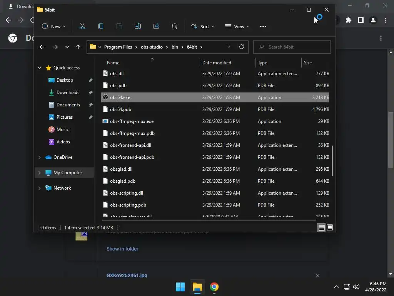Screen dimensions: 394x296
Task: Open clock and date in taskbar
Action: (x=376, y=287)
